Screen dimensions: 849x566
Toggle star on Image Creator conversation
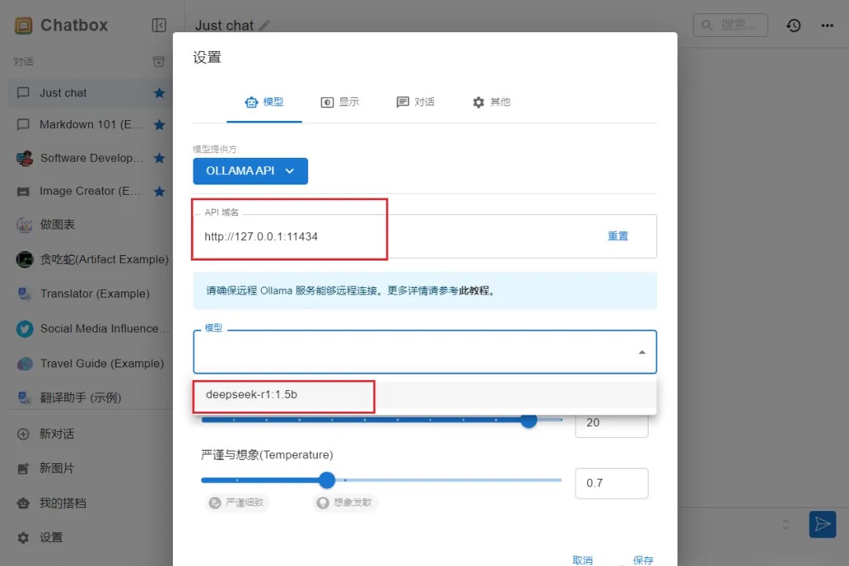159,192
